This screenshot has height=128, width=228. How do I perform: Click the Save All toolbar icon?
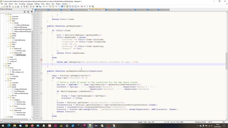click(x=10, y=6)
